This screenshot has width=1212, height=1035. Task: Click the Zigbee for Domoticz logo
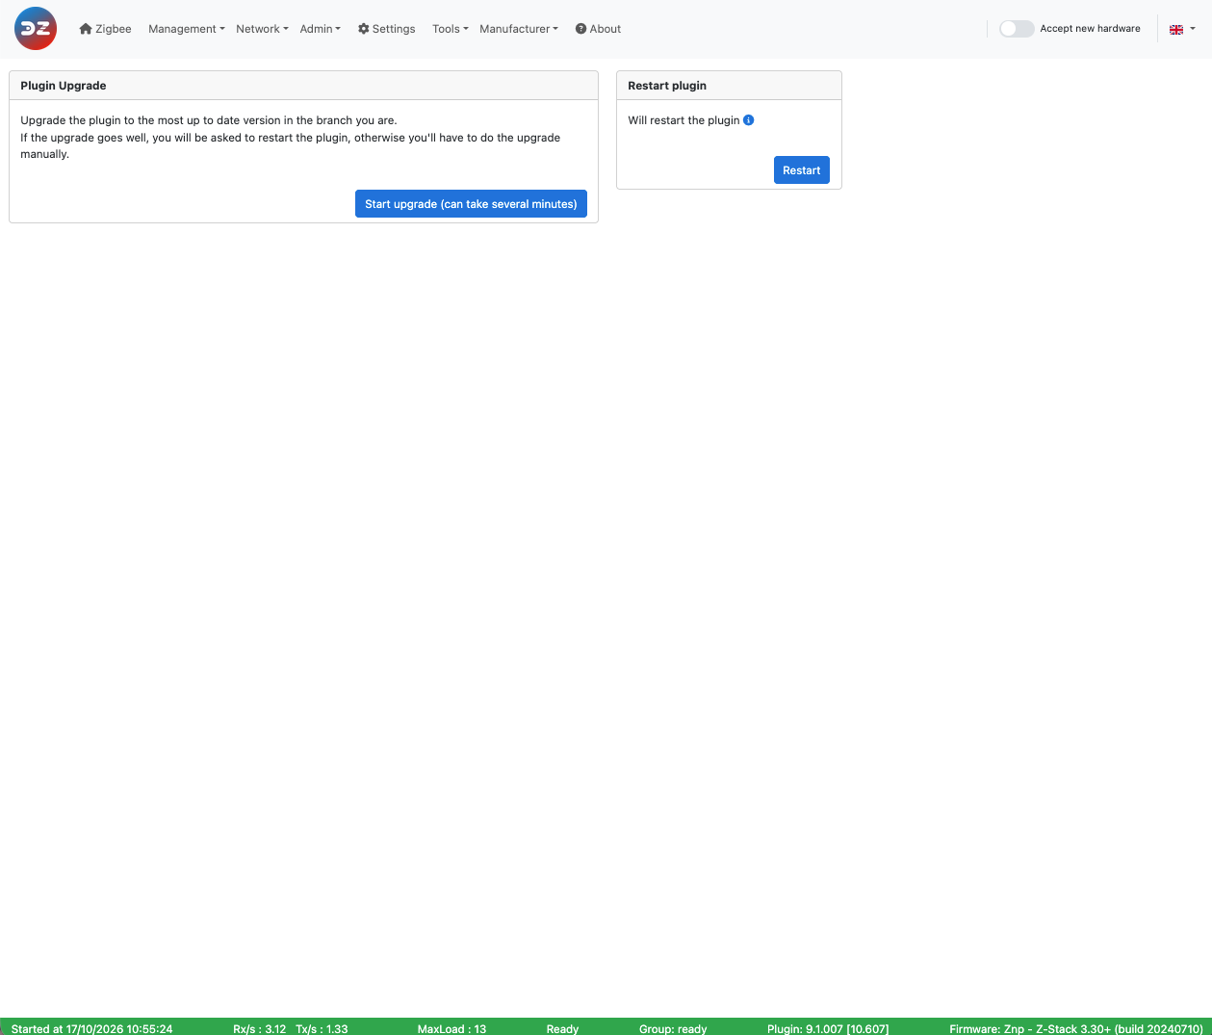pos(36,29)
